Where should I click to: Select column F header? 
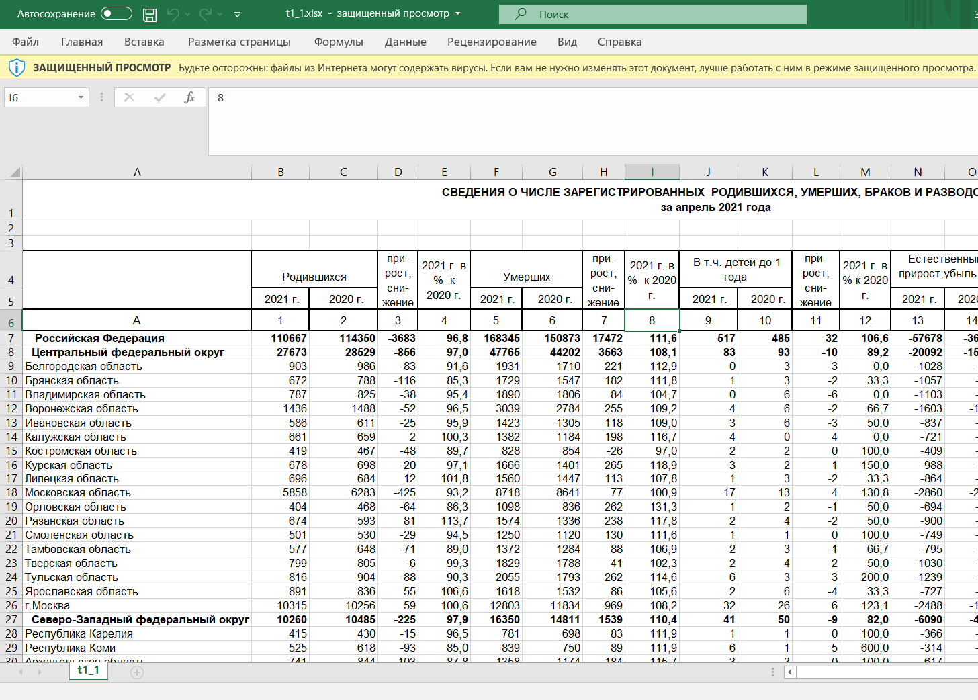(x=496, y=172)
